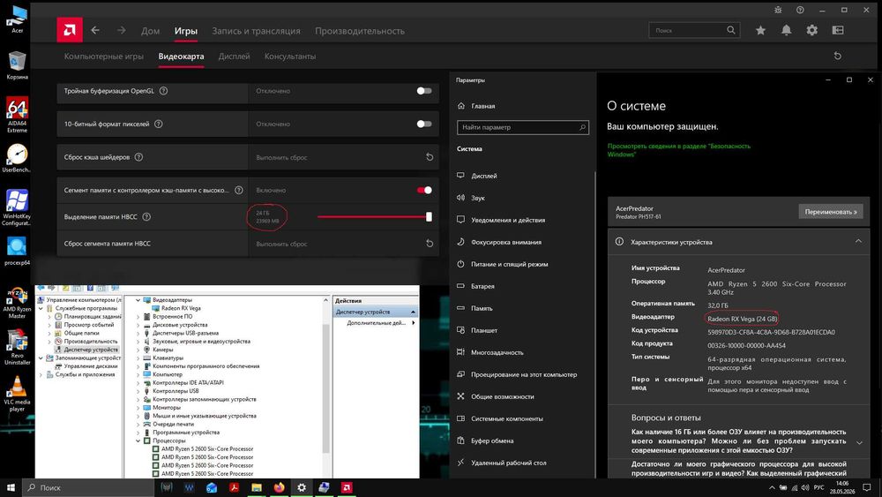Click the AMD help question mark icon

[x=800, y=10]
